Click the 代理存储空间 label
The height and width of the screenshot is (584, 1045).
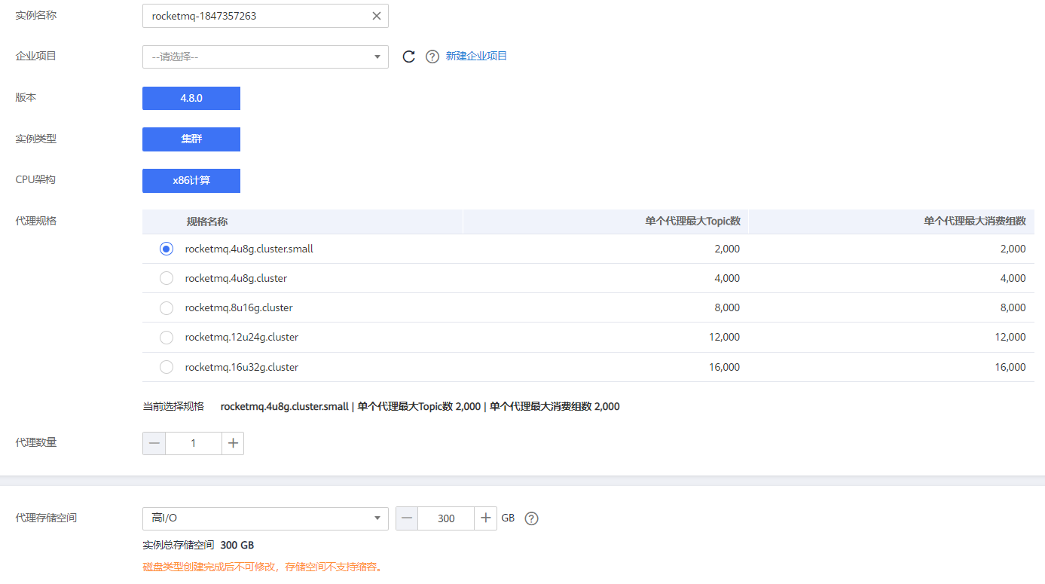[46, 518]
